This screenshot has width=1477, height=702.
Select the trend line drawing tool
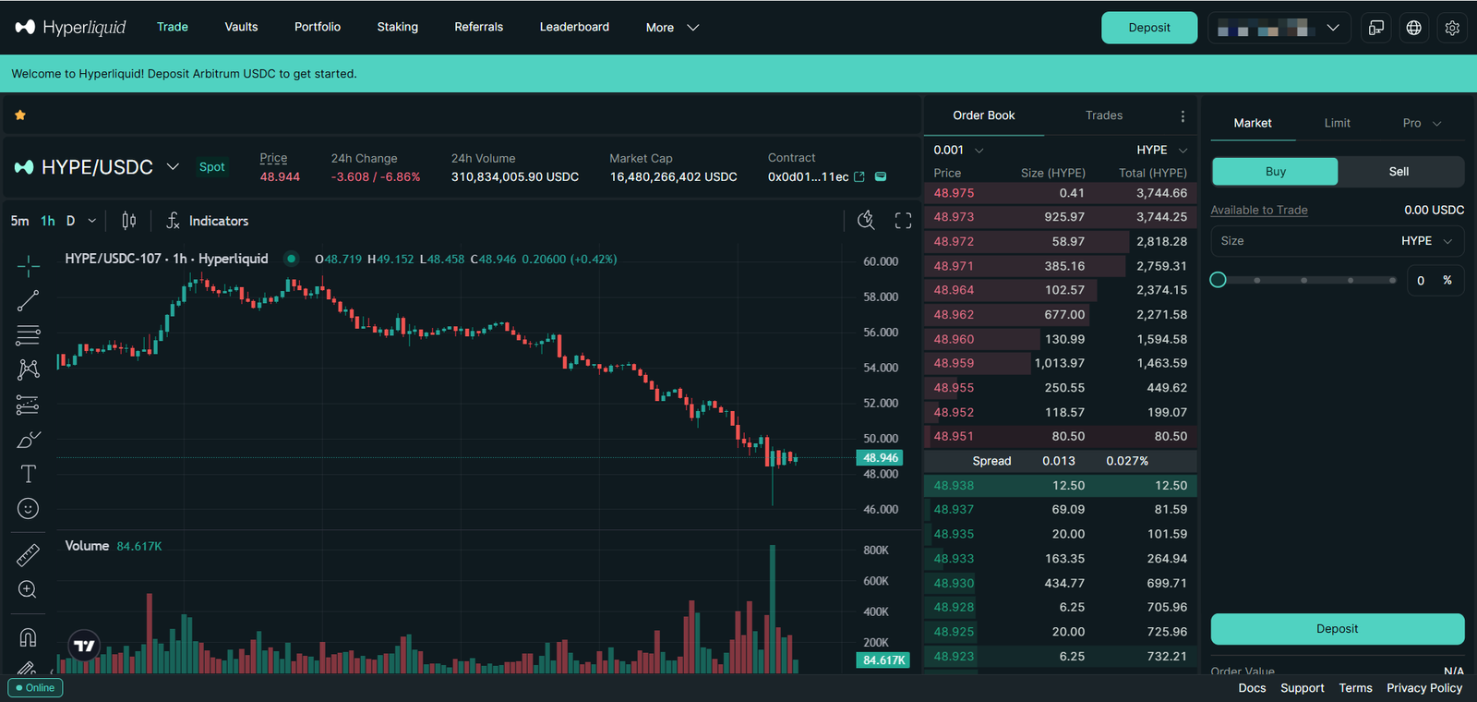click(28, 301)
